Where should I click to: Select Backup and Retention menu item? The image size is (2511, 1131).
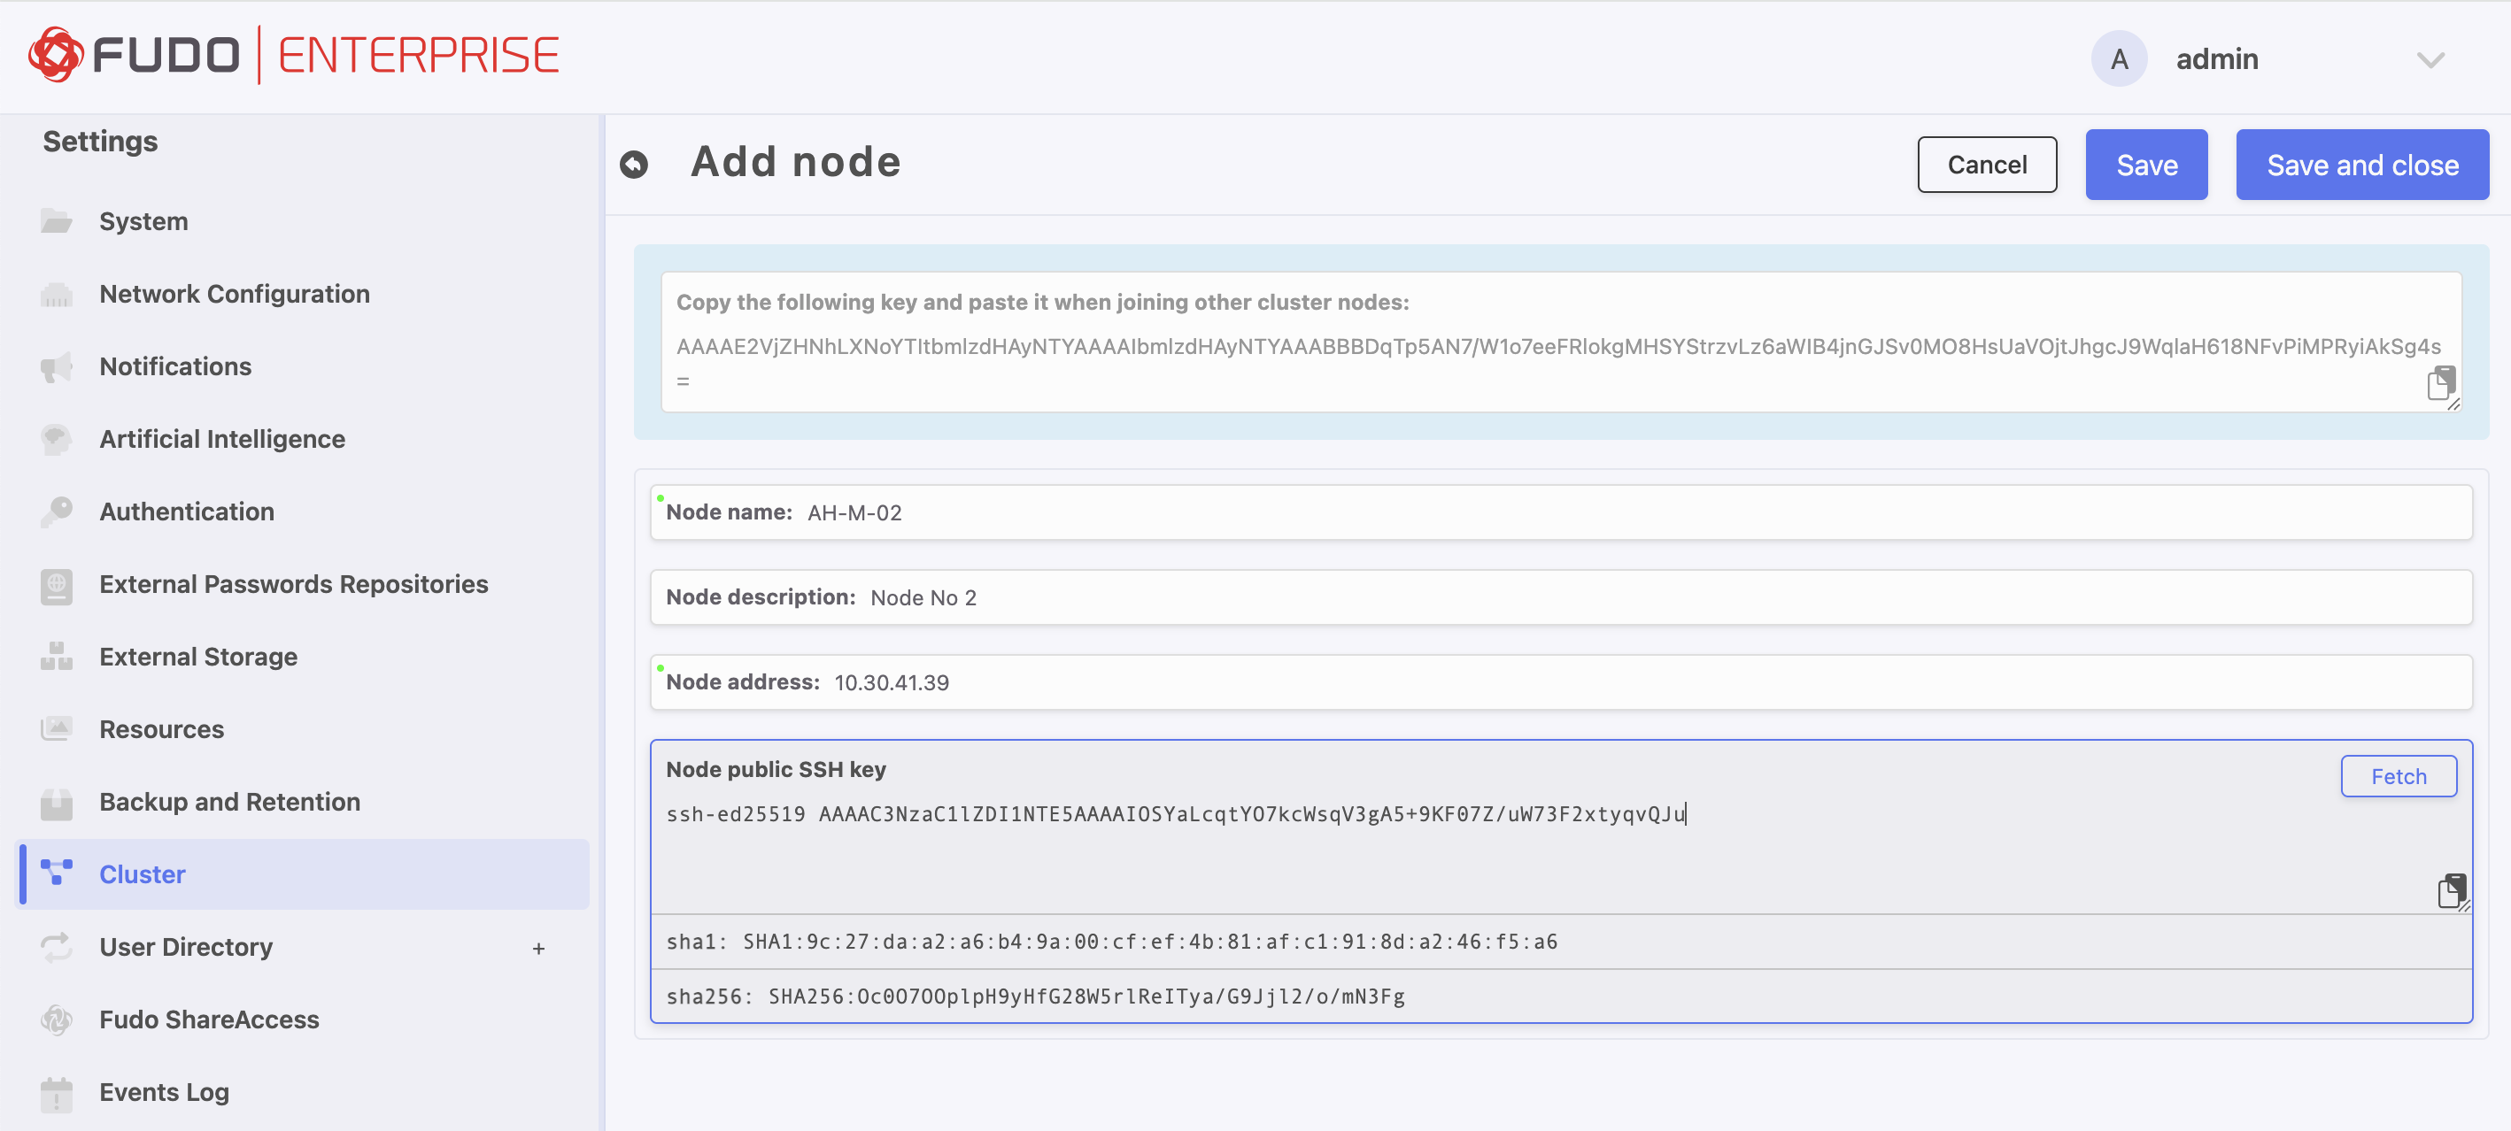229,802
